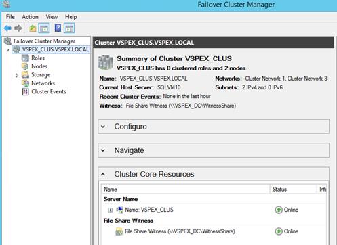Expand the Navigate section chevron
This screenshot has height=245, width=337.
coord(103,150)
